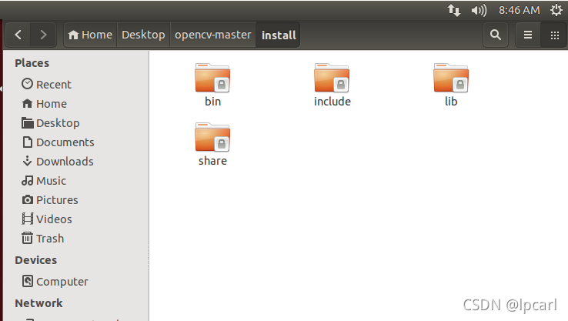This screenshot has height=321, width=568.
Task: Click the 8:46 AM clock
Action: click(x=519, y=10)
